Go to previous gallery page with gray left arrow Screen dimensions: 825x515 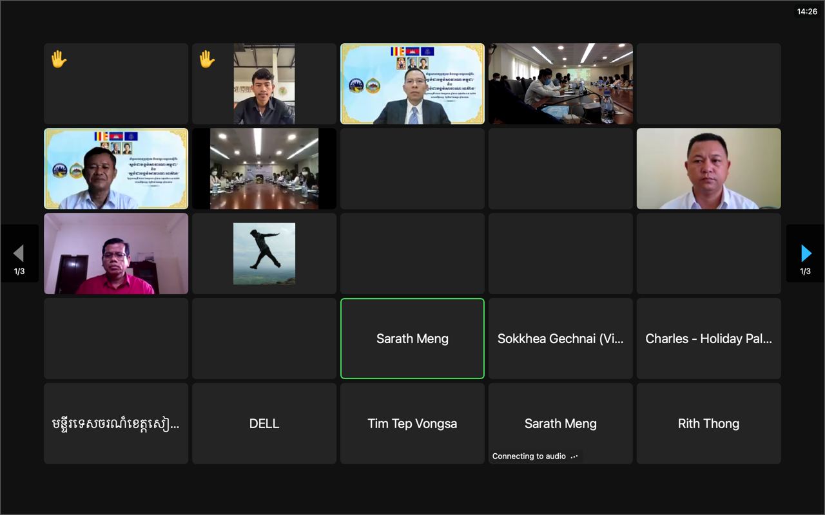pyautogui.click(x=19, y=253)
